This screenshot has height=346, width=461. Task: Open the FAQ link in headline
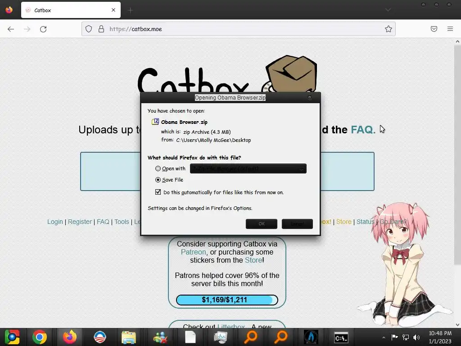point(363,129)
